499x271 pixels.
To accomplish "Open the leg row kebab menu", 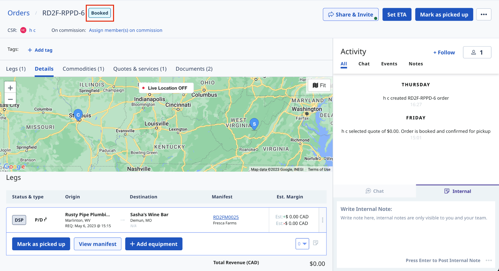I will (322, 220).
